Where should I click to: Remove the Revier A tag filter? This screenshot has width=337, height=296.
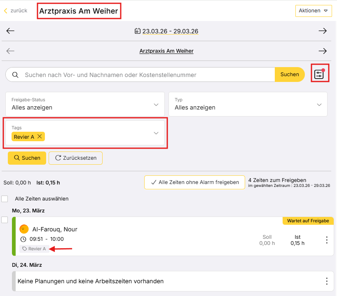40,137
